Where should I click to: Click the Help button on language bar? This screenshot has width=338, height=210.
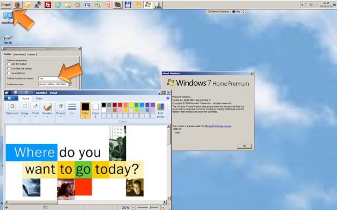(236, 12)
